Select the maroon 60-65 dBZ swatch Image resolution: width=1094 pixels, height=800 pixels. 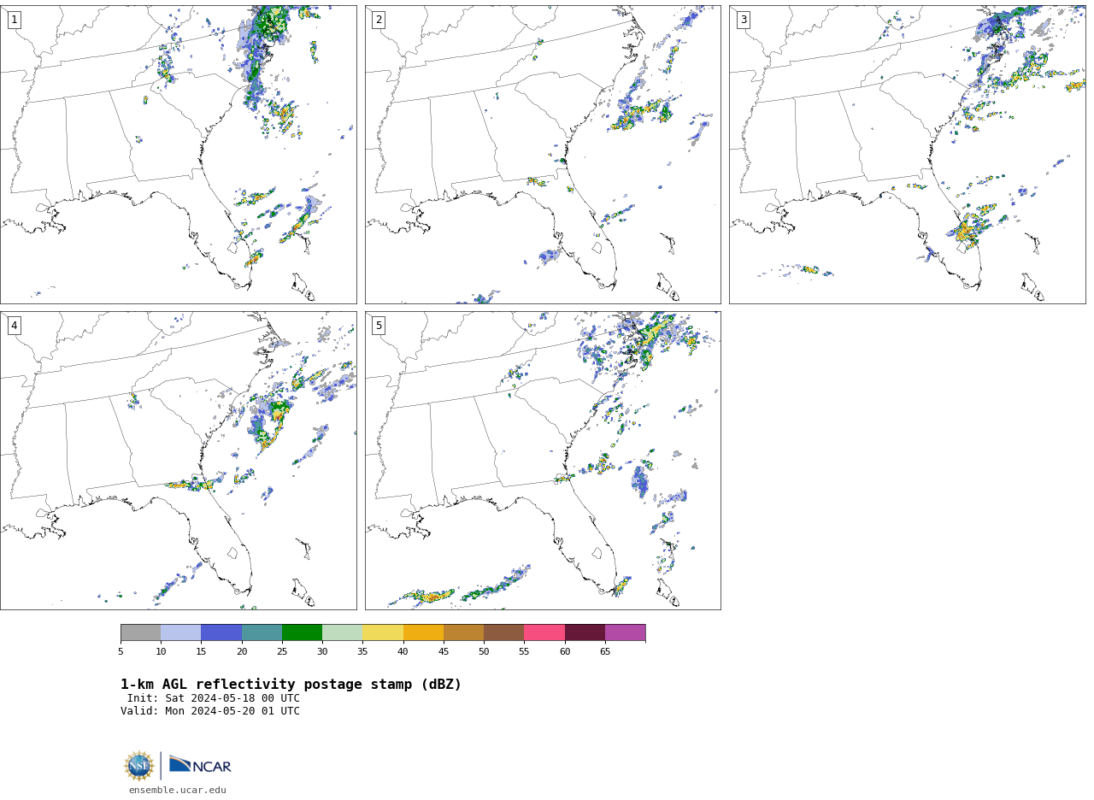585,632
